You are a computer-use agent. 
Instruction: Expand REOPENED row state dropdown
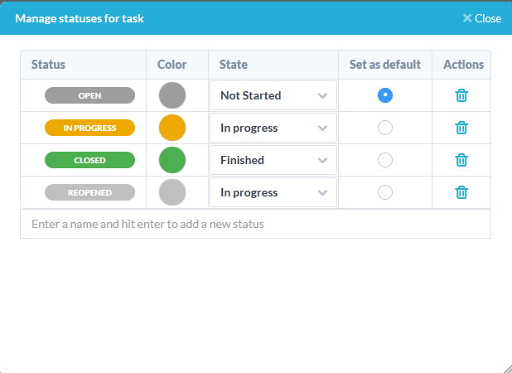pyautogui.click(x=273, y=192)
